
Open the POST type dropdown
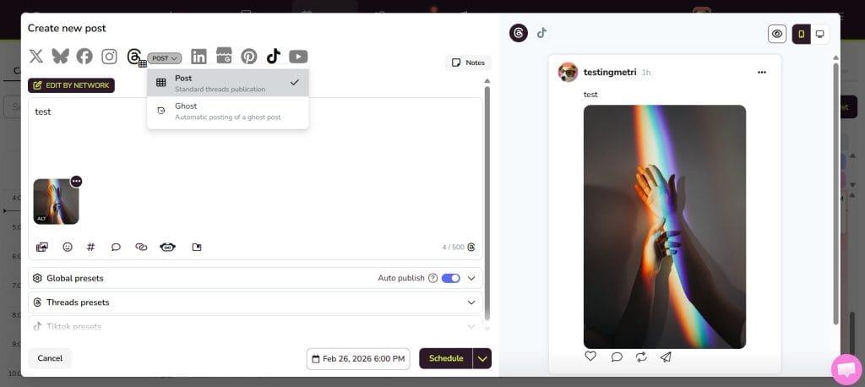(165, 58)
